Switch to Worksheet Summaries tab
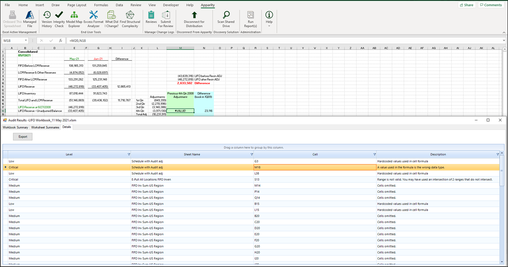 coord(45,127)
